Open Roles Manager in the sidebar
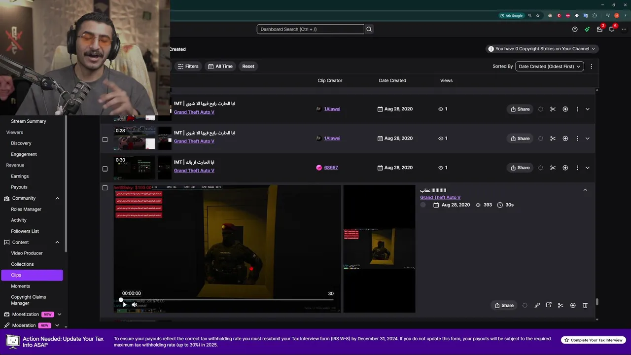Viewport: 631px width, 355px height. click(26, 209)
